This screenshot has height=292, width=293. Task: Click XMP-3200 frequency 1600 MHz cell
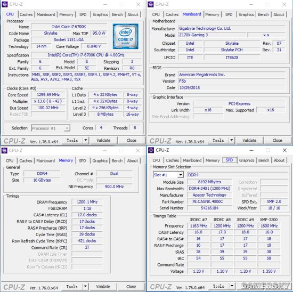point(269,226)
